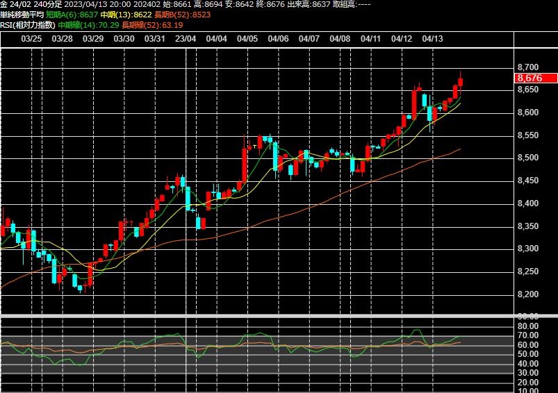Select the 8,450 price axis label
This screenshot has width=558, height=393.
tap(528, 181)
